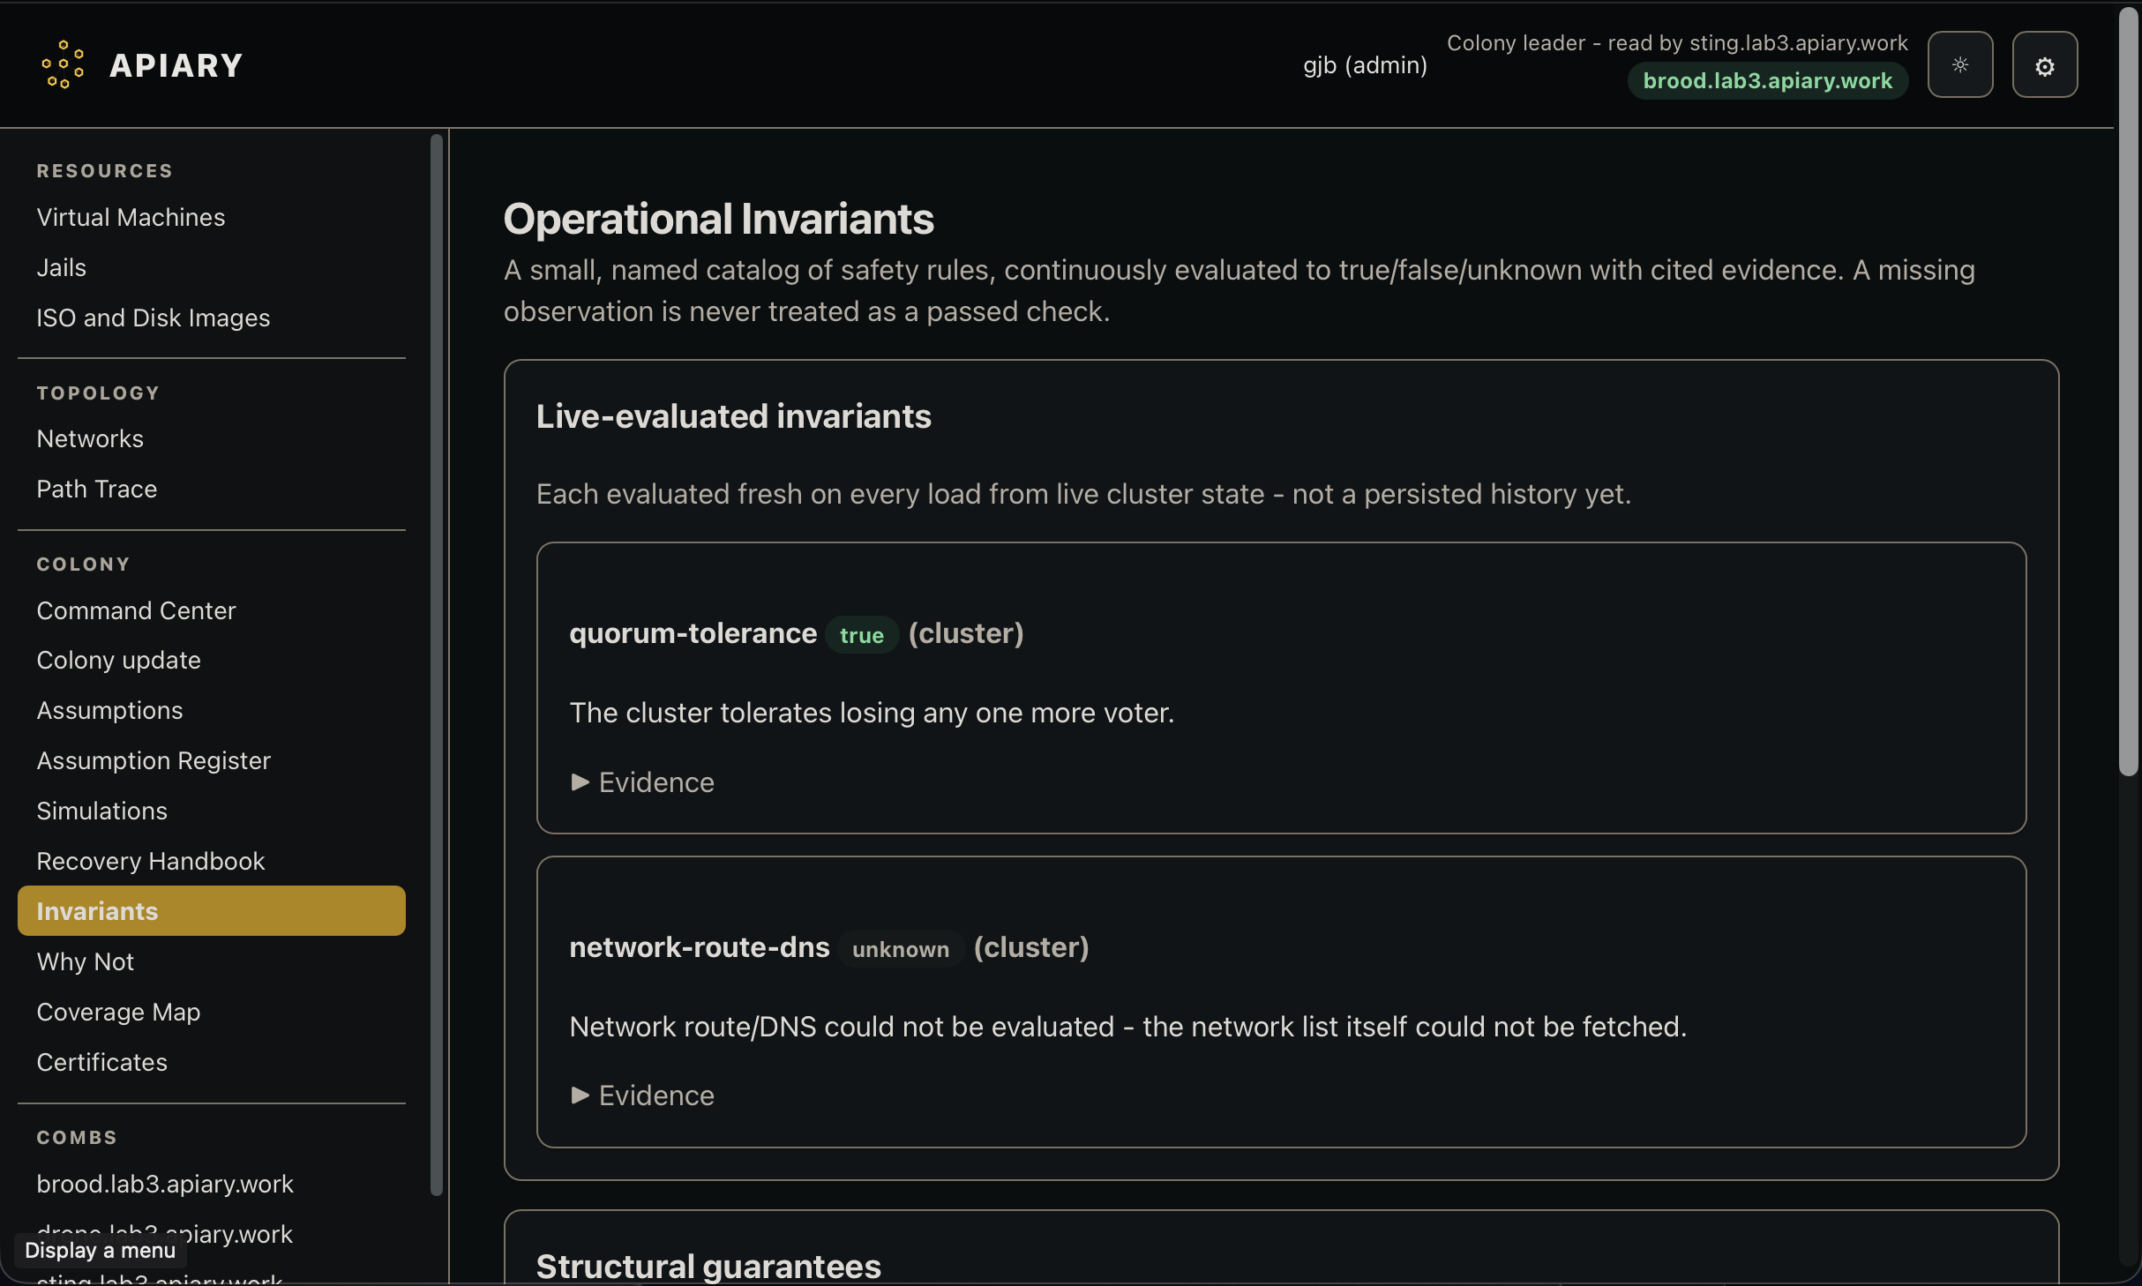Click the quorum-tolerance invariant name
Image resolution: width=2142 pixels, height=1286 pixels.
tap(693, 633)
